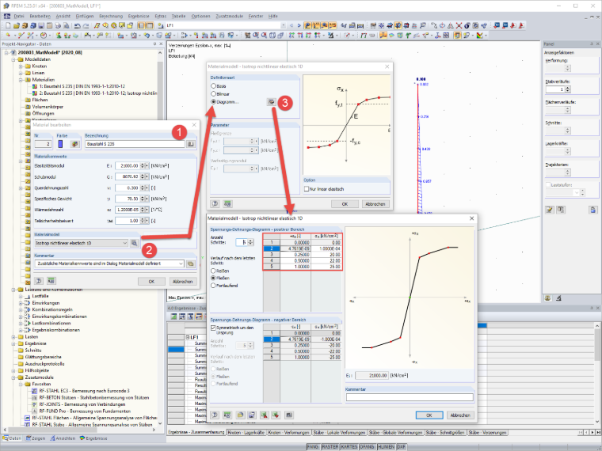Screen dimensions: 602x451
Task: Click Abbrechen in the upper Materialmodell dialog
Action: click(x=375, y=204)
